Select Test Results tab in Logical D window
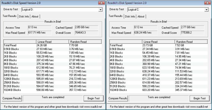 click(10, 16)
